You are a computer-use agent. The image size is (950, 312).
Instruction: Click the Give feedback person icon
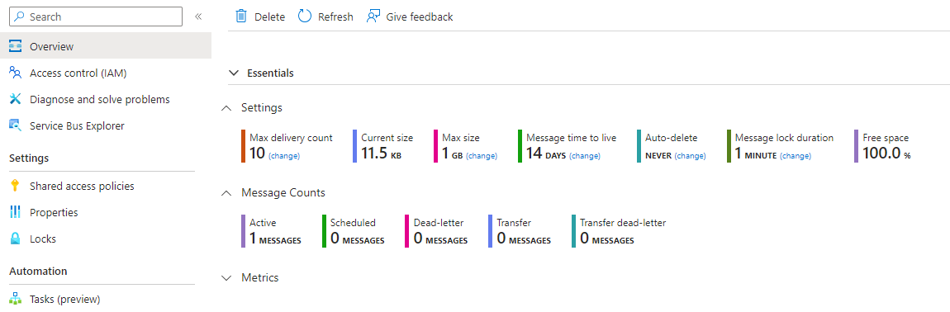tap(373, 17)
